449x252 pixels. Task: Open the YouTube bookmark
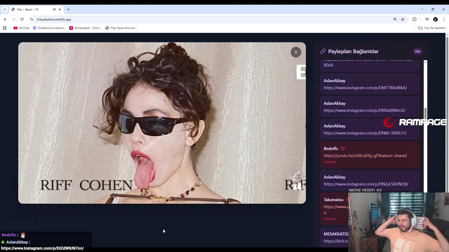point(21,28)
